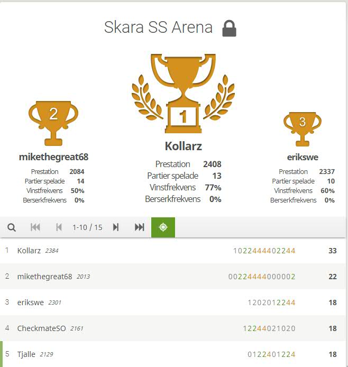Screen dimensions: 348x367
Task: Click mikethegreat68 total score 22
Action: (x=333, y=277)
